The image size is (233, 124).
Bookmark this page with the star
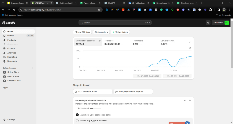(x=99, y=10)
